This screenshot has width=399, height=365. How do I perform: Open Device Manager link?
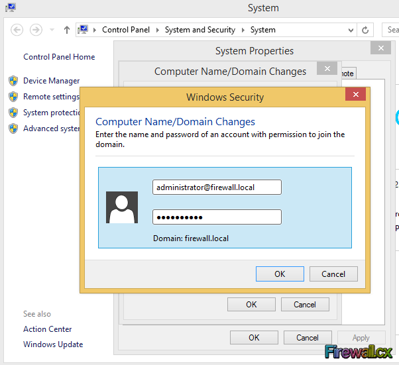click(x=52, y=81)
